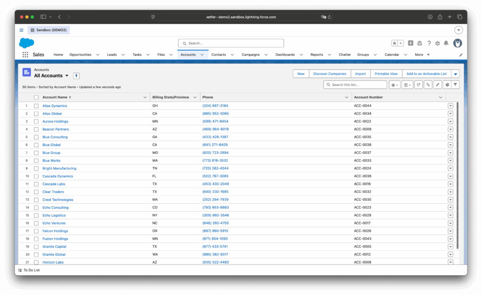Open the user profile avatar
The height and width of the screenshot is (295, 482).
pos(458,43)
